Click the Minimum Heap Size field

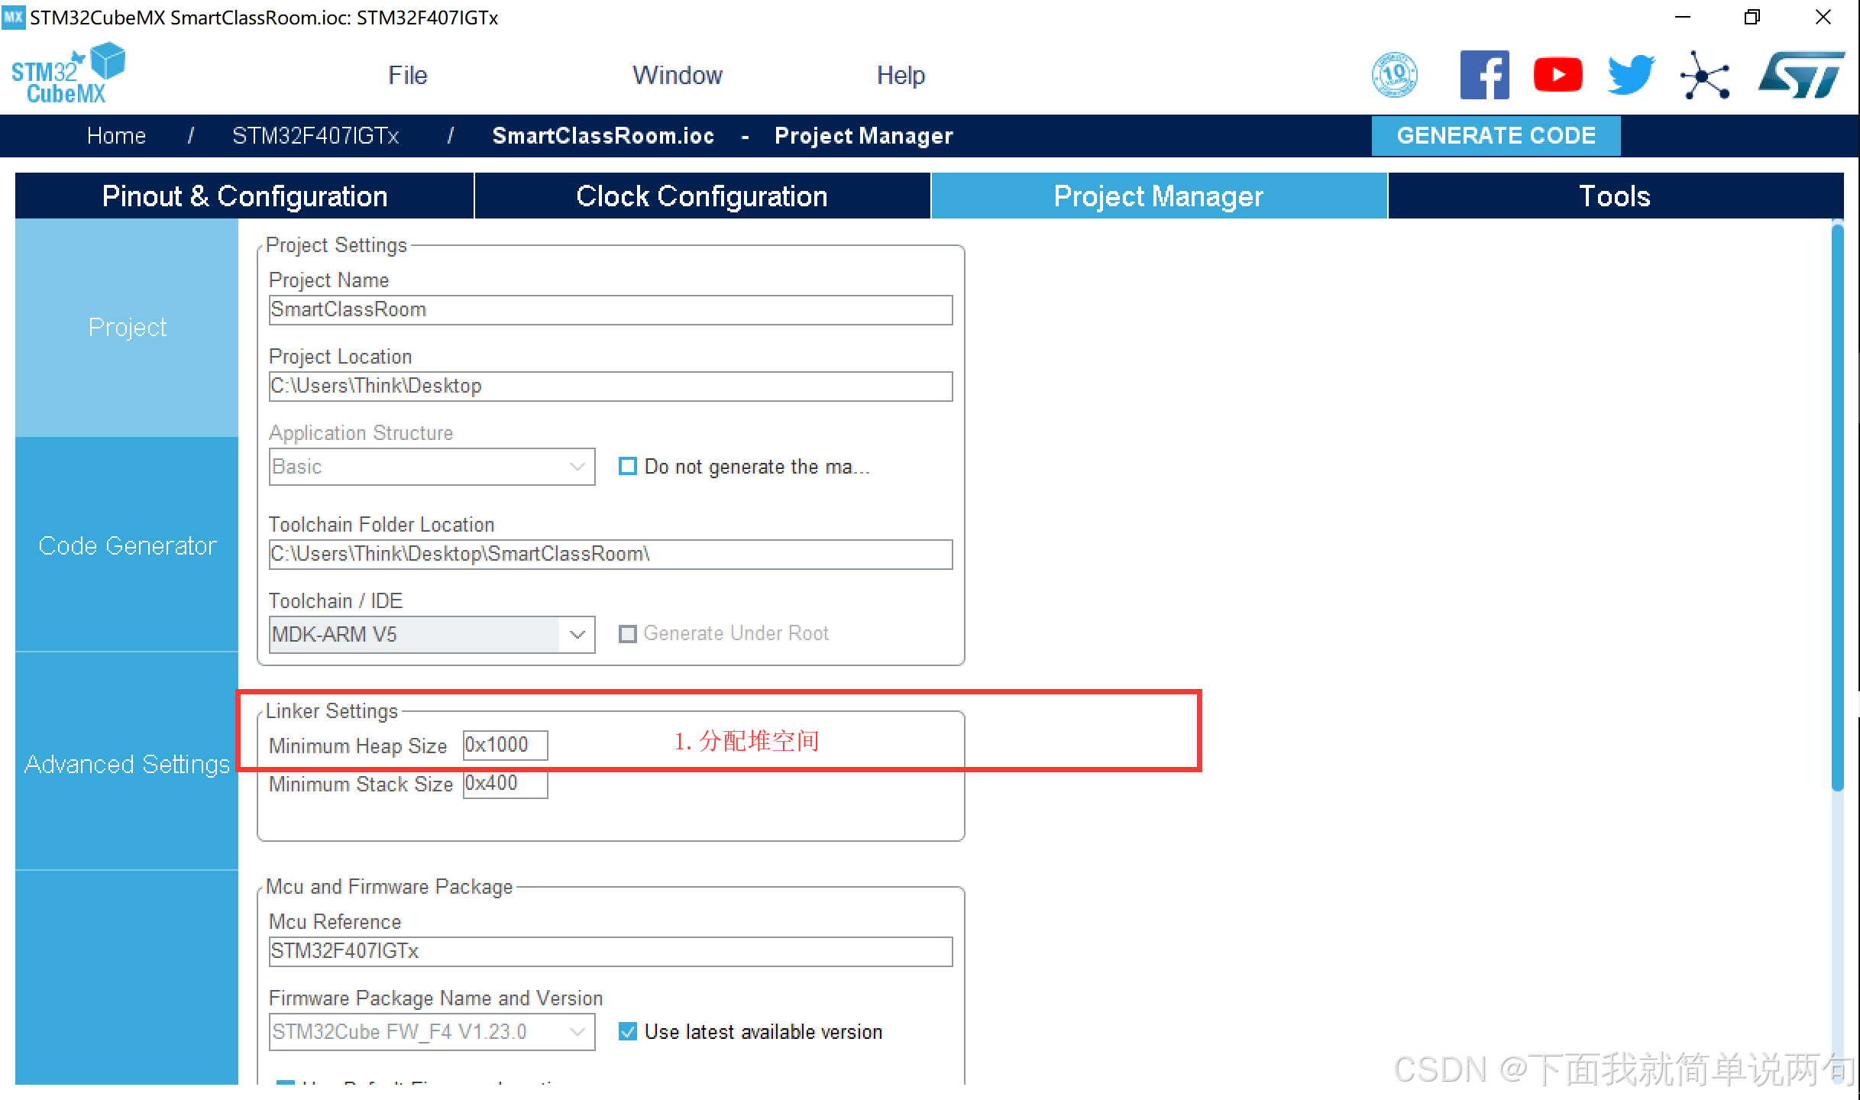tap(505, 746)
